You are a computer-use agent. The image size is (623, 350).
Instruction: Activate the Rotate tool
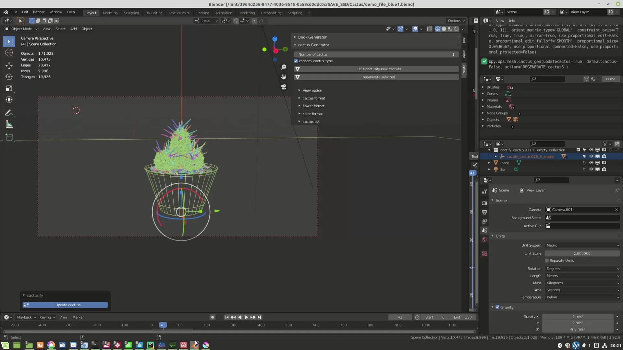pyautogui.click(x=9, y=77)
